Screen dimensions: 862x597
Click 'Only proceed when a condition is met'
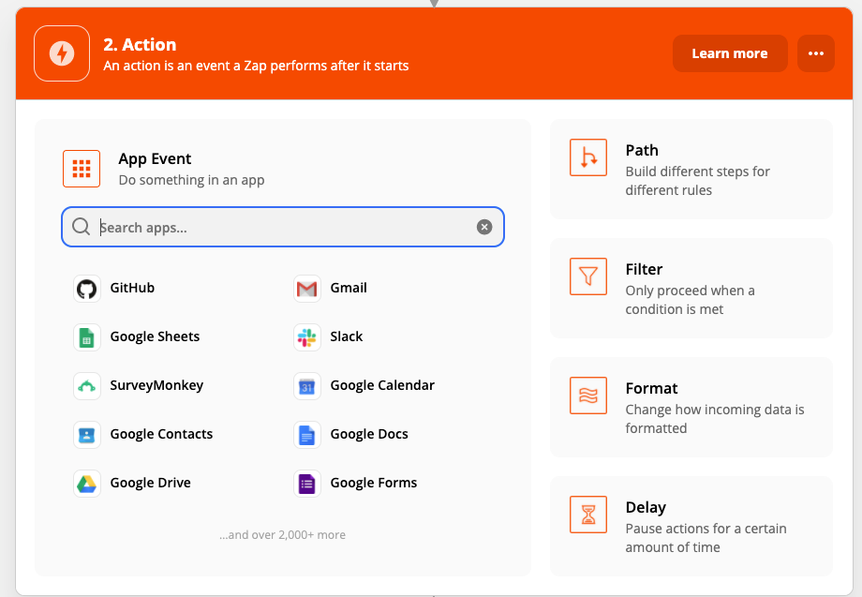pyautogui.click(x=690, y=300)
